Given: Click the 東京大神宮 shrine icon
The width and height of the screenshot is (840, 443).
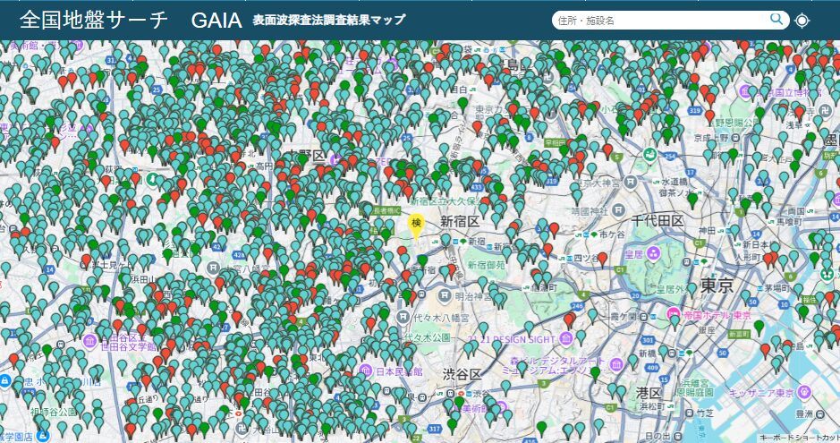Looking at the screenshot, I should (x=632, y=182).
